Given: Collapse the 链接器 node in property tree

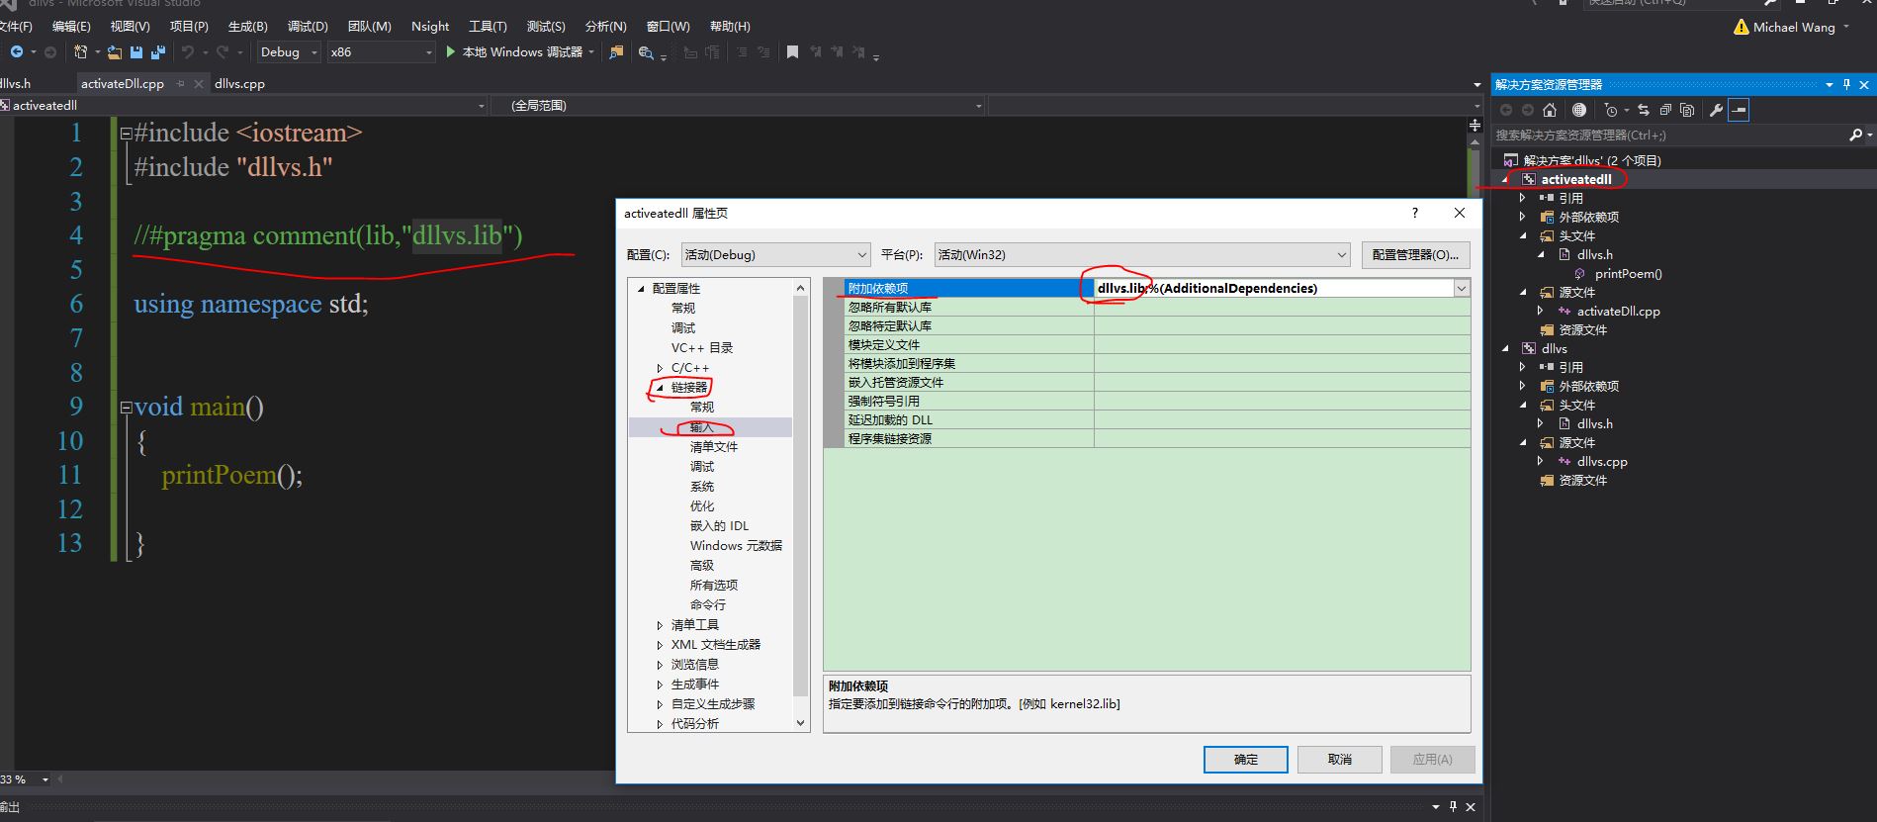Looking at the screenshot, I should (x=660, y=388).
